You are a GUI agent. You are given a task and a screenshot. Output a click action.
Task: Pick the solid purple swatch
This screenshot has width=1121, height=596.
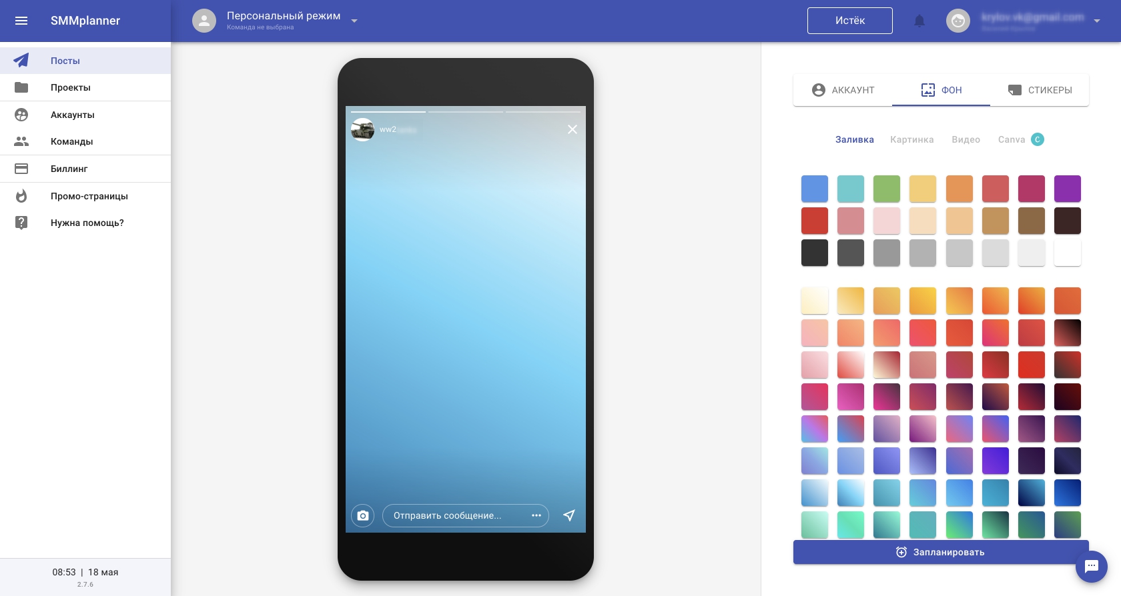1068,189
